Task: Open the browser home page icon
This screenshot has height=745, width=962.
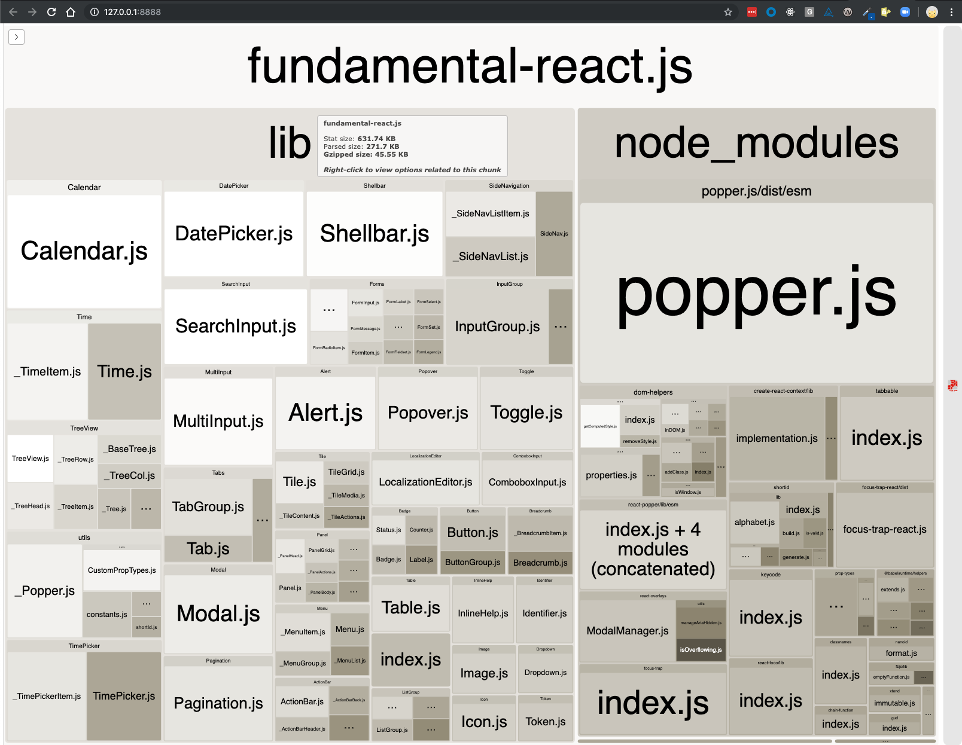Action: tap(71, 12)
